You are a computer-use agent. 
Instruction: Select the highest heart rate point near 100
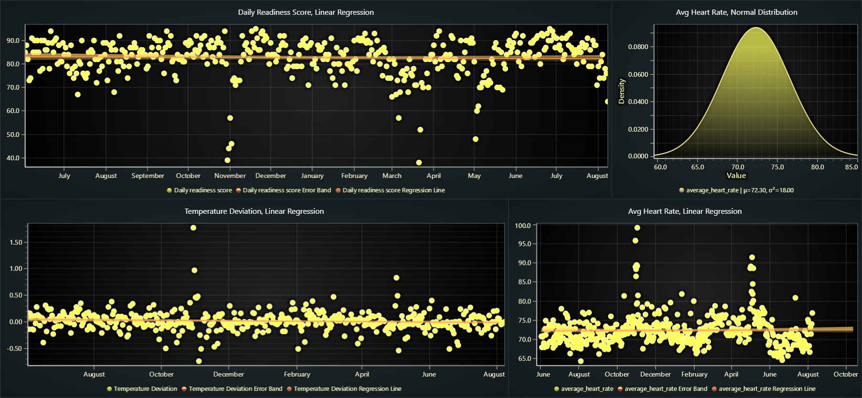pyautogui.click(x=637, y=228)
